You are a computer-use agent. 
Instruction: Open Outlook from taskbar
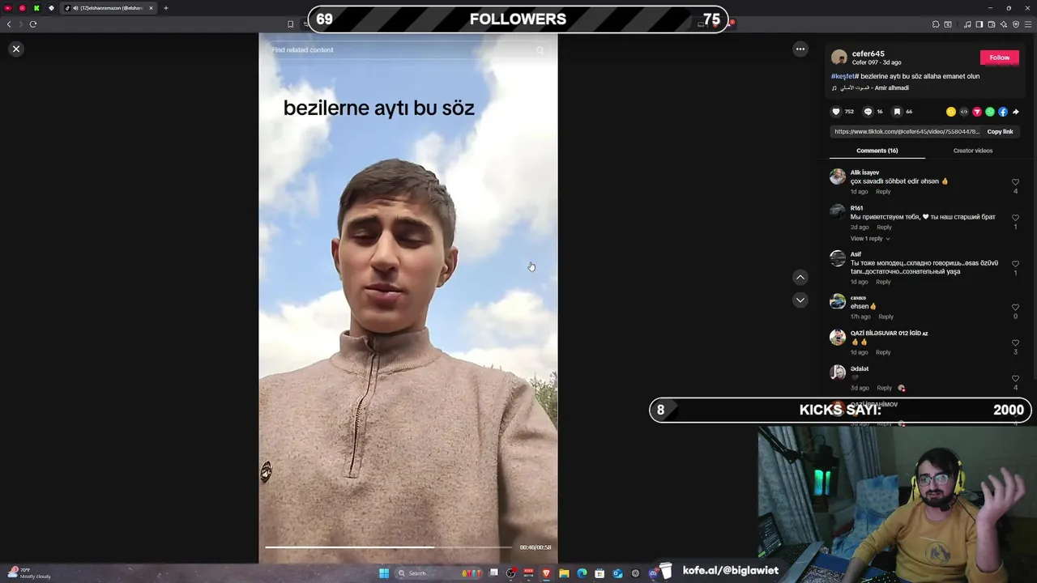click(617, 573)
